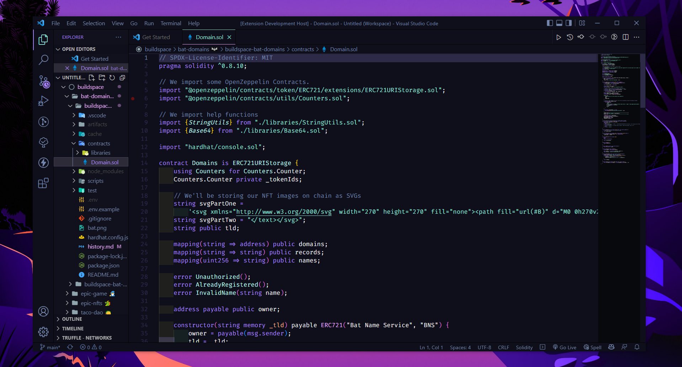Collapse the Open Editors section
Viewport: 682px width, 367px height.
tap(91, 49)
